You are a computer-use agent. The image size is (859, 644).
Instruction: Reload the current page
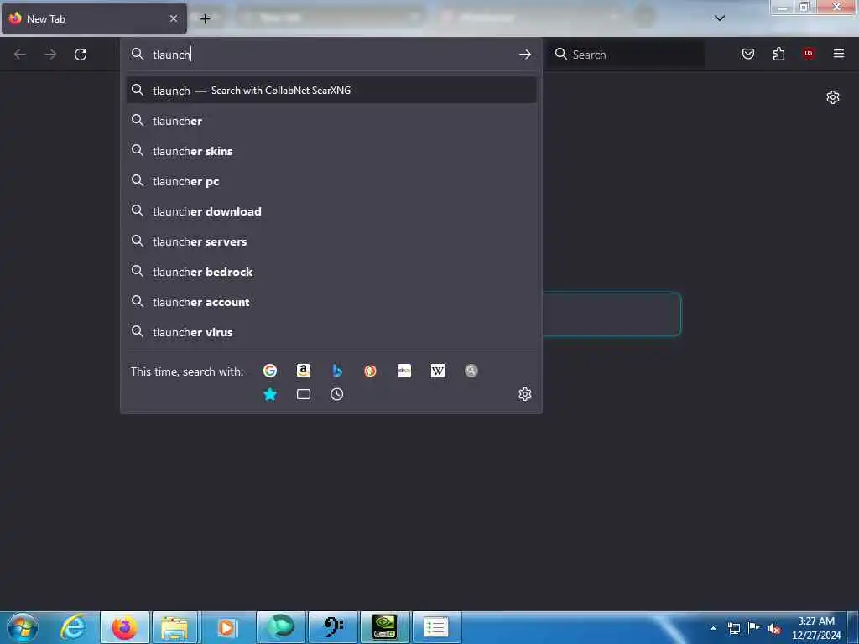coord(81,55)
